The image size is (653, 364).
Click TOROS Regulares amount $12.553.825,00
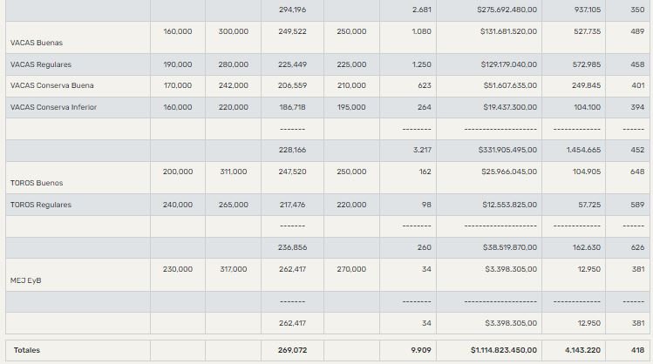pyautogui.click(x=509, y=205)
